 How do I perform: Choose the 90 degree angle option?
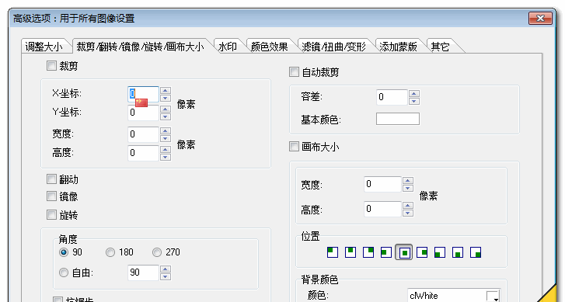64,252
